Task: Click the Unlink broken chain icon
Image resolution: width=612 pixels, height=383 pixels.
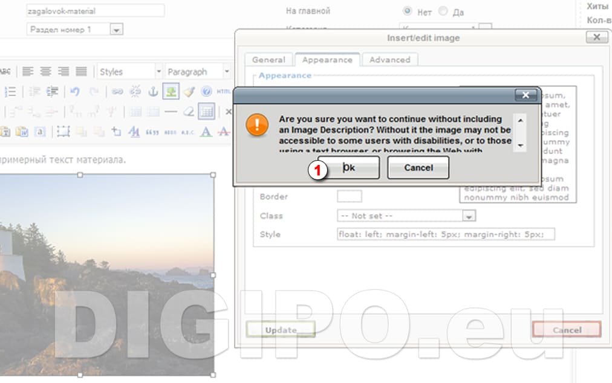Action: (x=135, y=91)
